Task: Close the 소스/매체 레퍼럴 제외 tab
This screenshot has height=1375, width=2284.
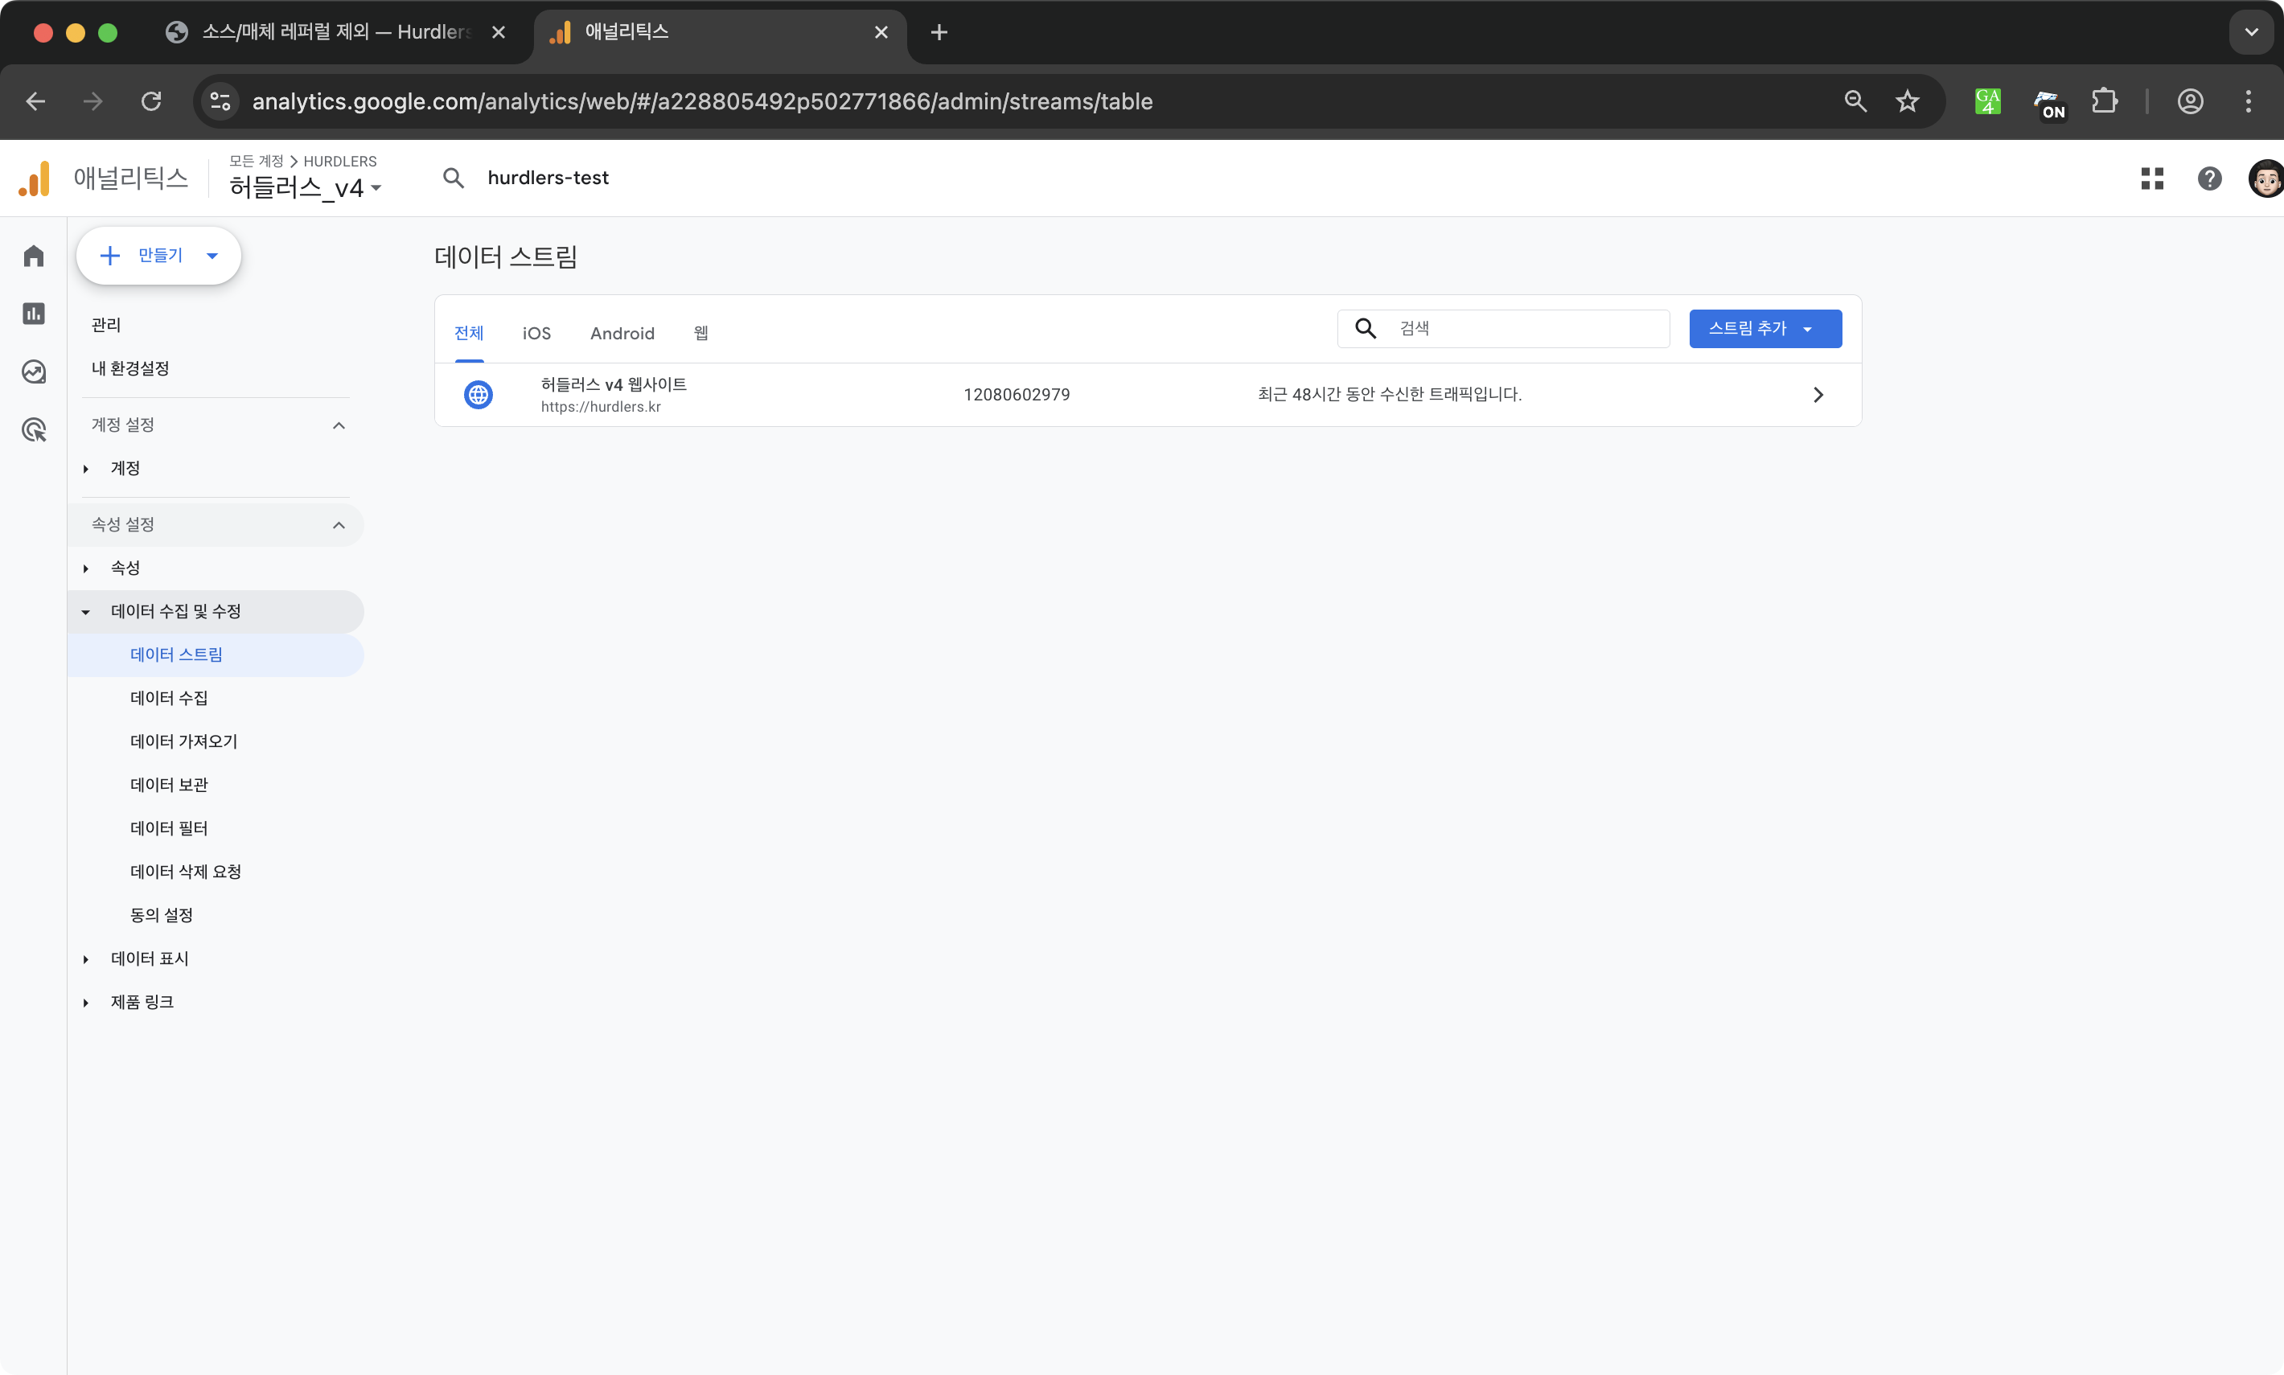Action: pos(499,32)
